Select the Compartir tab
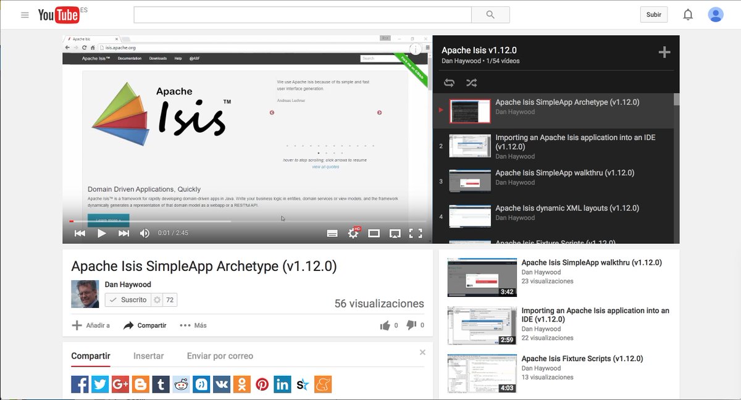Image resolution: width=741 pixels, height=400 pixels. [x=91, y=356]
